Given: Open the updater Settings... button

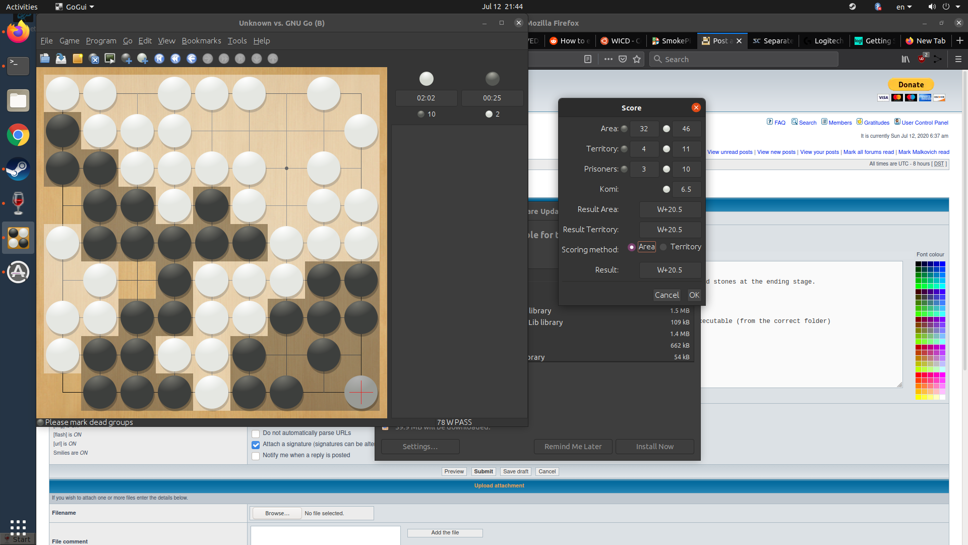Looking at the screenshot, I should tap(420, 447).
